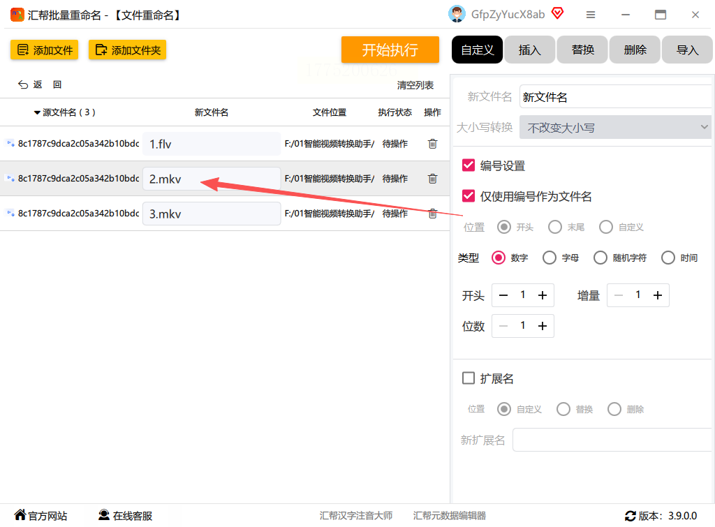715x527 pixels.
Task: Edit the new file name field 1.flv
Action: click(x=212, y=144)
